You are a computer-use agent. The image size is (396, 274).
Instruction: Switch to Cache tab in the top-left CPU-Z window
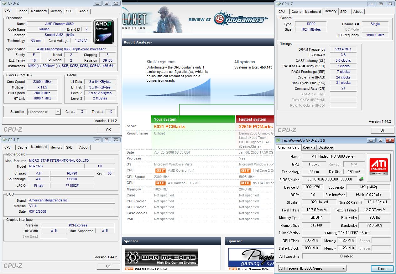pyautogui.click(x=22, y=11)
